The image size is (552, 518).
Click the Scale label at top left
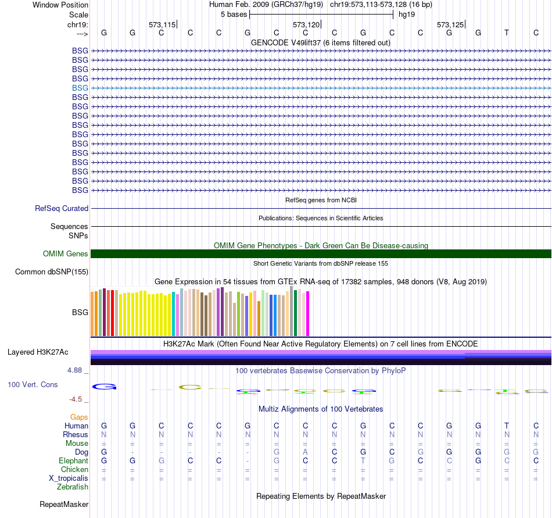point(78,15)
